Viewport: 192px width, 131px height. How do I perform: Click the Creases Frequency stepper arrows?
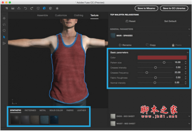[186, 73]
